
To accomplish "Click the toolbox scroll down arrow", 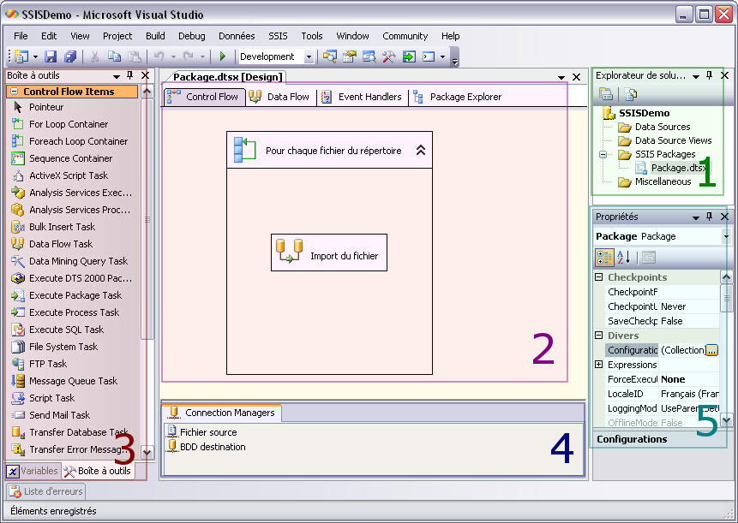I will [x=147, y=453].
